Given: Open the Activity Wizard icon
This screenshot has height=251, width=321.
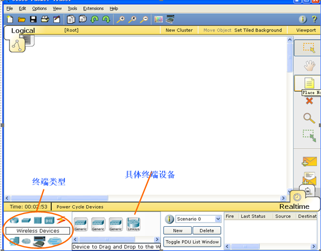Looking at the screenshot, I should point(56,20).
